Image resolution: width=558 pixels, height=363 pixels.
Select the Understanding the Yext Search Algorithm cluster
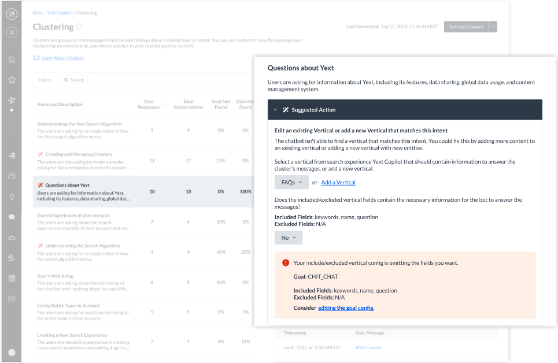tap(143, 130)
